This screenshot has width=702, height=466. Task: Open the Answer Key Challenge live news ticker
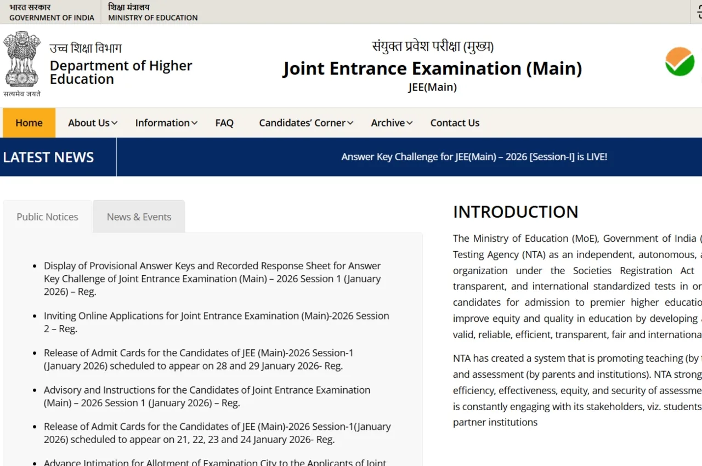click(474, 157)
